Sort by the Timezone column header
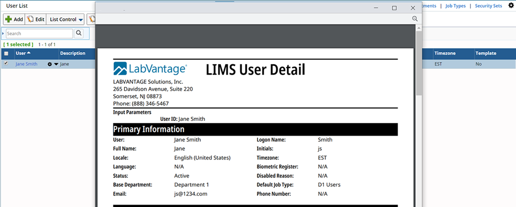The height and width of the screenshot is (207, 516). tap(445, 53)
